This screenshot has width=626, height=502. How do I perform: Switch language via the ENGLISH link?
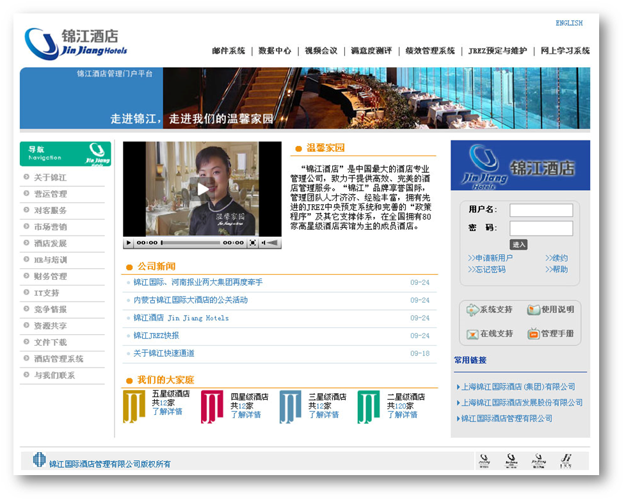pos(569,23)
